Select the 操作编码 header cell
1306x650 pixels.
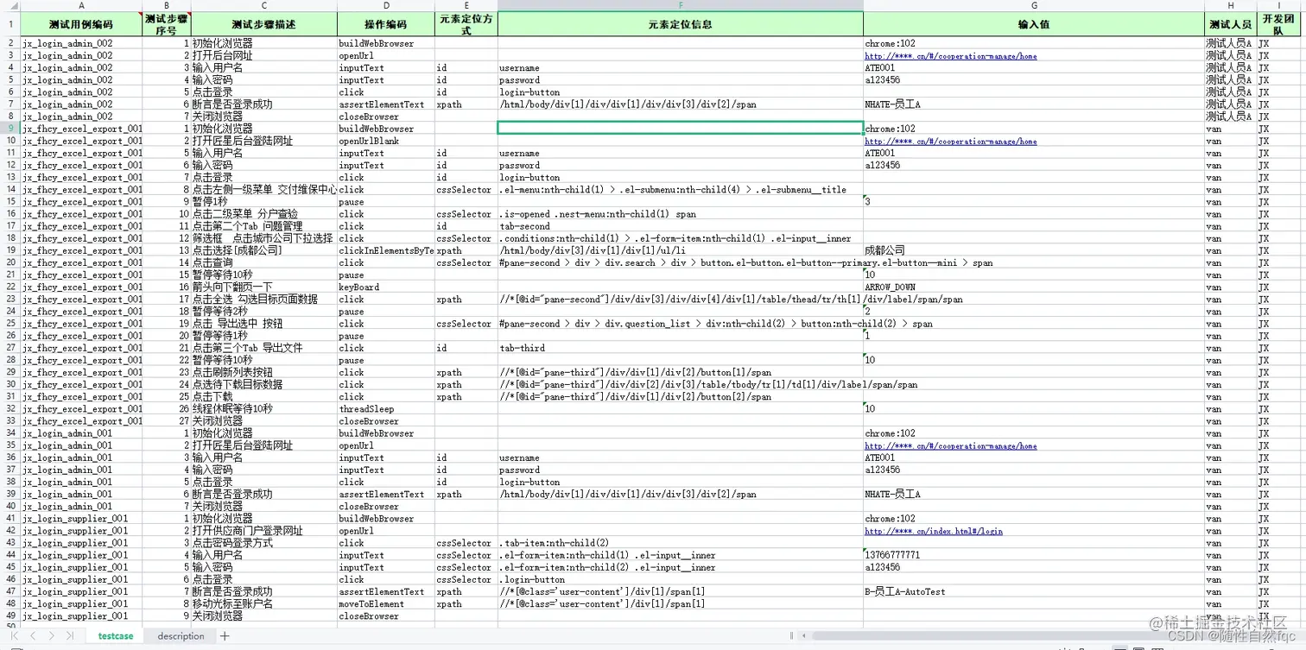tap(384, 23)
